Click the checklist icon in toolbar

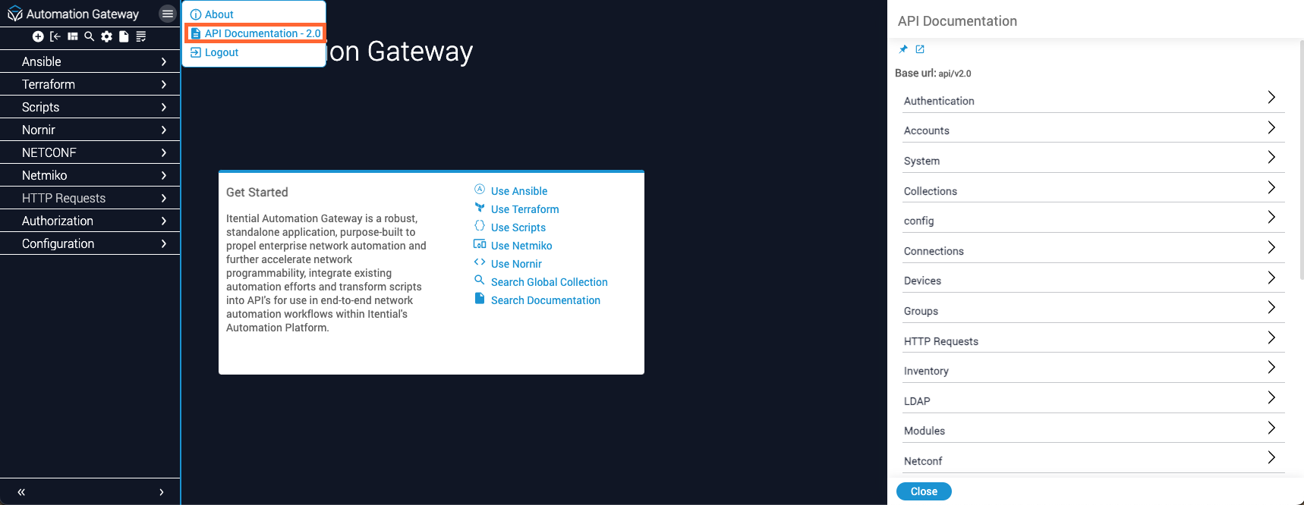tap(141, 36)
